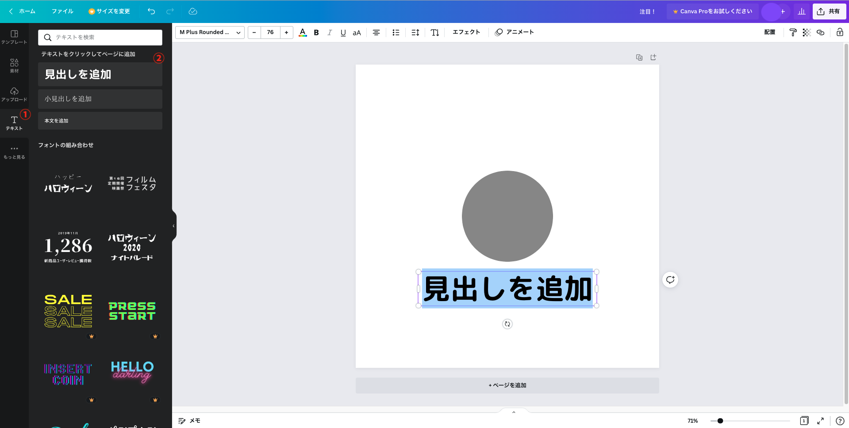Add a new page with ページを追加
This screenshot has width=849, height=428.
507,385
